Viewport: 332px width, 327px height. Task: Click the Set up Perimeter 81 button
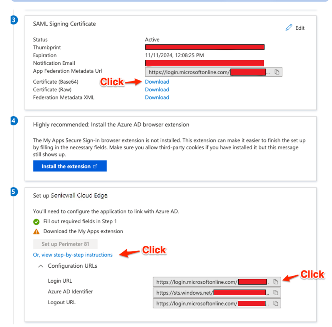pos(65,244)
